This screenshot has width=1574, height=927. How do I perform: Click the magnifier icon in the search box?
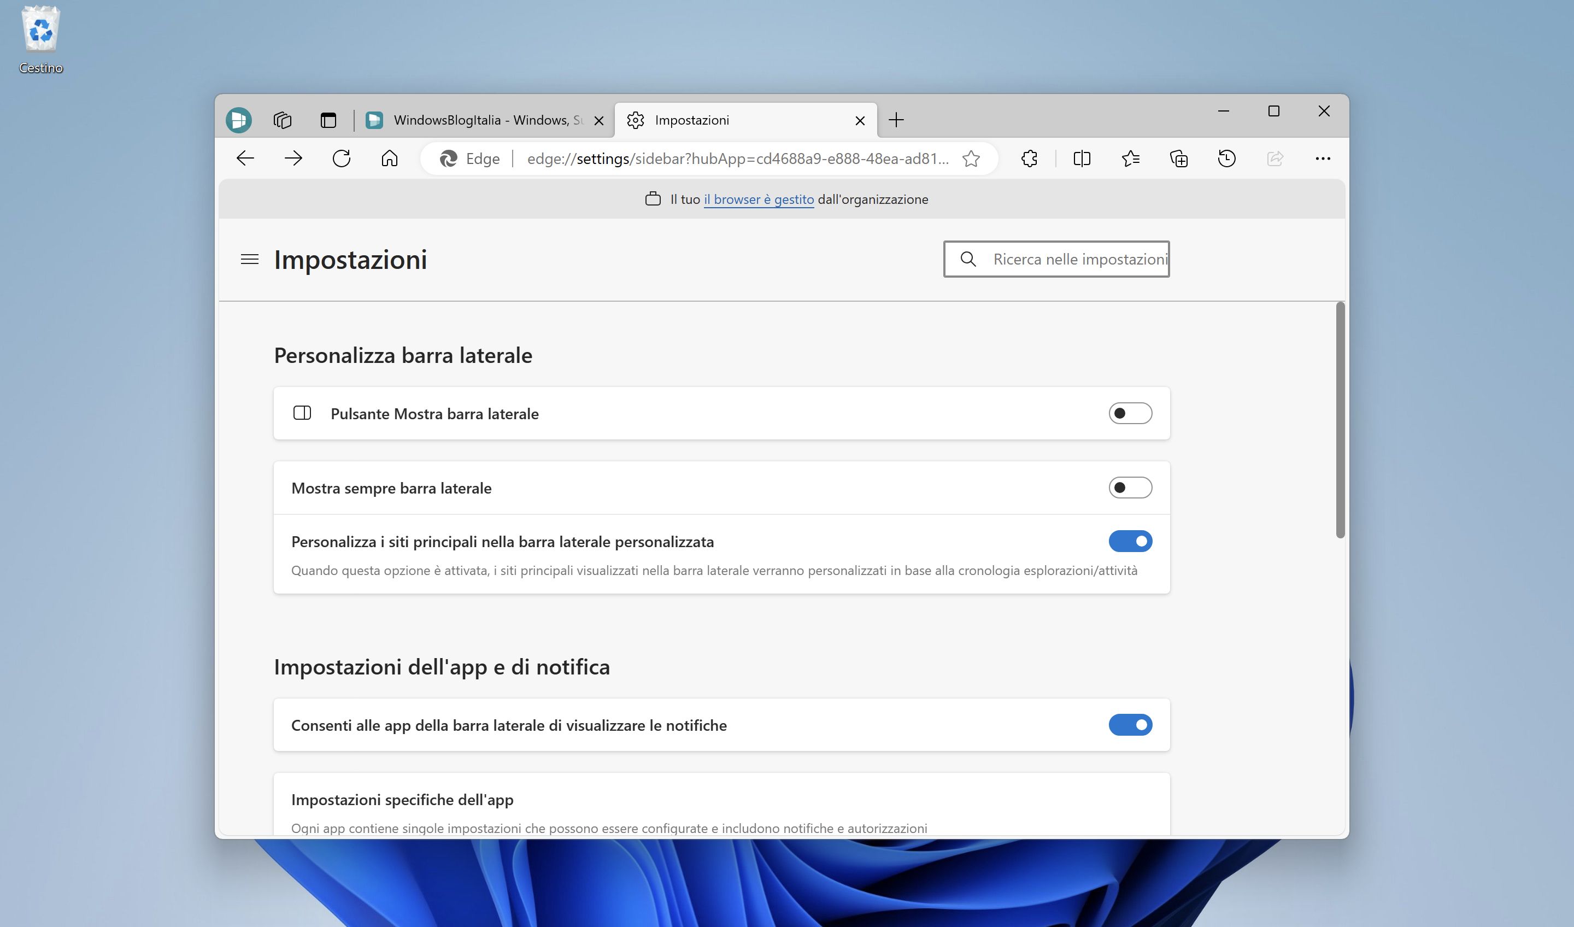pos(968,259)
